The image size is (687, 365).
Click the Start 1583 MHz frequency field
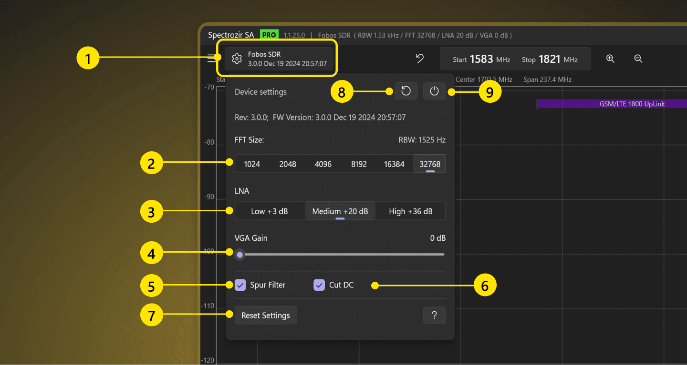click(481, 59)
